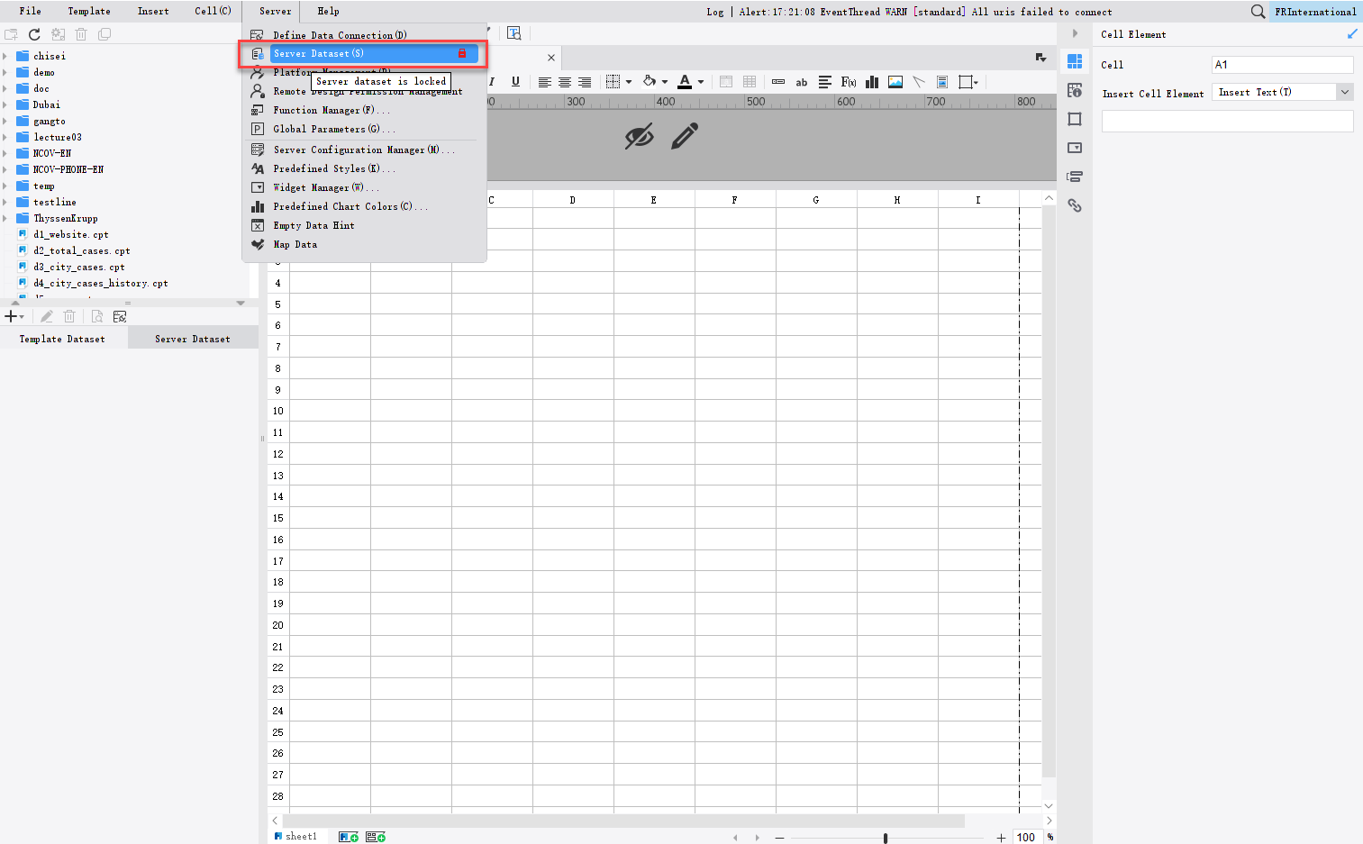Switch to the Server Dataset tab

point(192,338)
